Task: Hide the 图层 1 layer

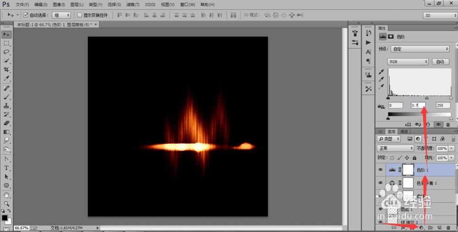Action: pos(380,209)
